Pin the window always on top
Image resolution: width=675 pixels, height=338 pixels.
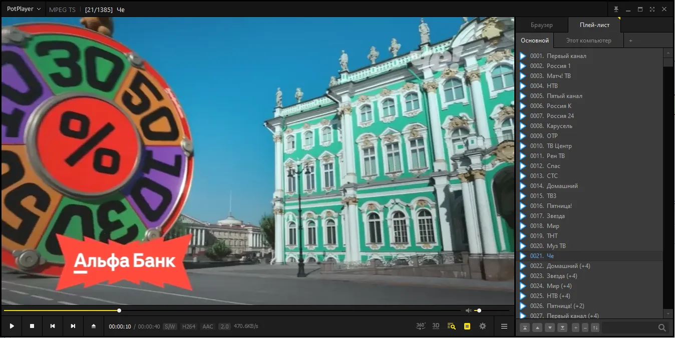(616, 9)
